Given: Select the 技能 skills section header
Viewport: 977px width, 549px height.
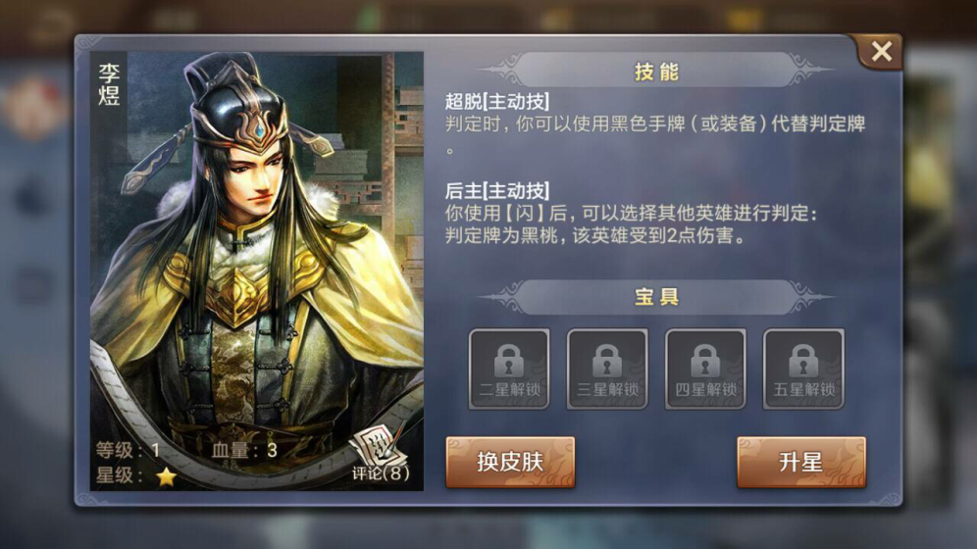Looking at the screenshot, I should (x=656, y=71).
